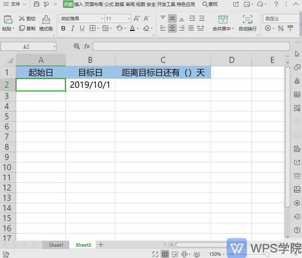Click the image icon in right sidebar
Screen dimensions: 302x258
pyautogui.click(x=297, y=189)
